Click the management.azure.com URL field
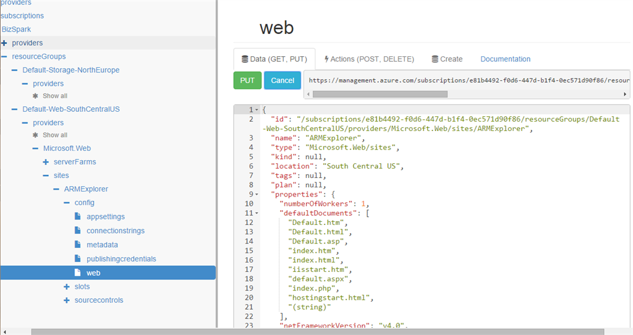 coord(467,80)
